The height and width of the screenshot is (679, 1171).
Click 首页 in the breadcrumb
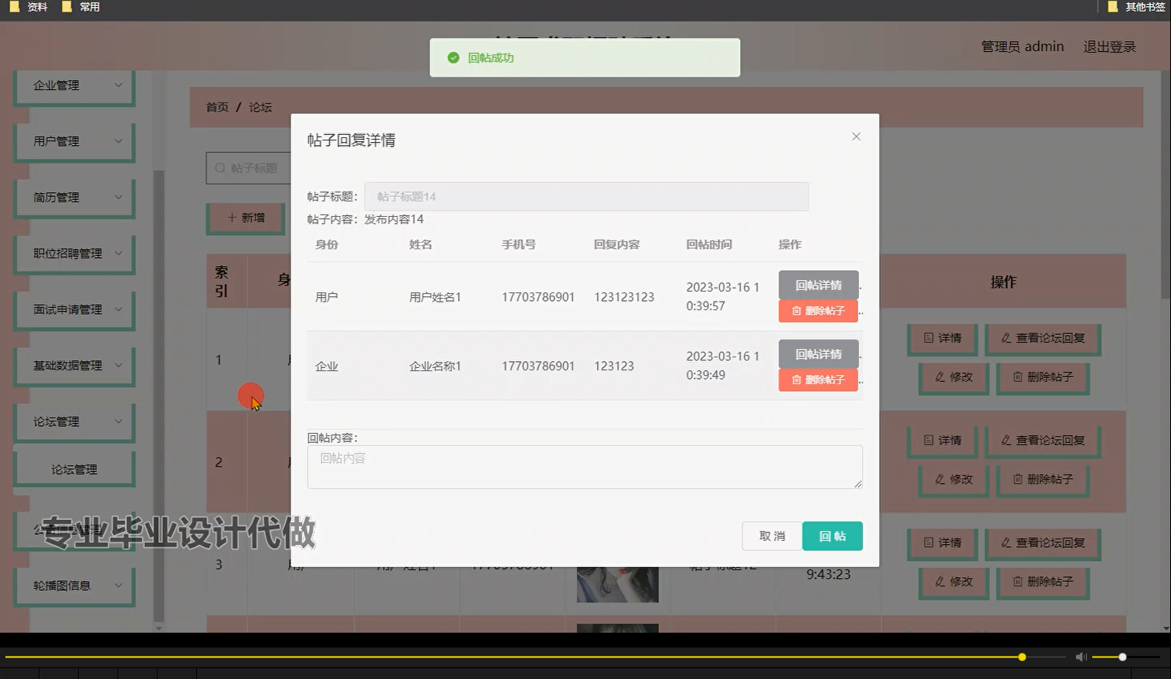click(216, 107)
